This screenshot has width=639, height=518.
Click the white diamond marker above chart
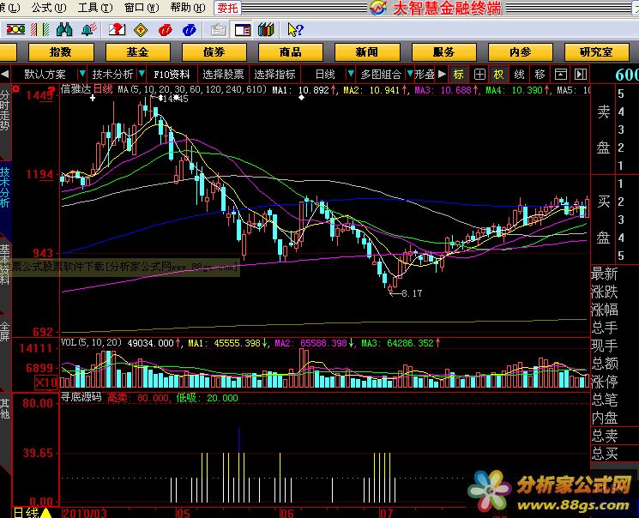click(301, 98)
